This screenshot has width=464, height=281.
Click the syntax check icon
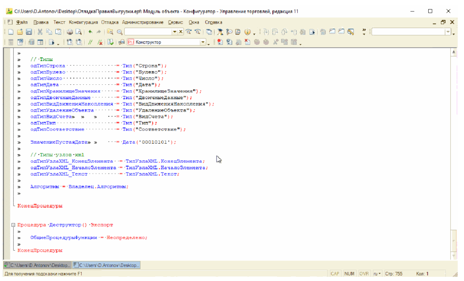coord(110,42)
